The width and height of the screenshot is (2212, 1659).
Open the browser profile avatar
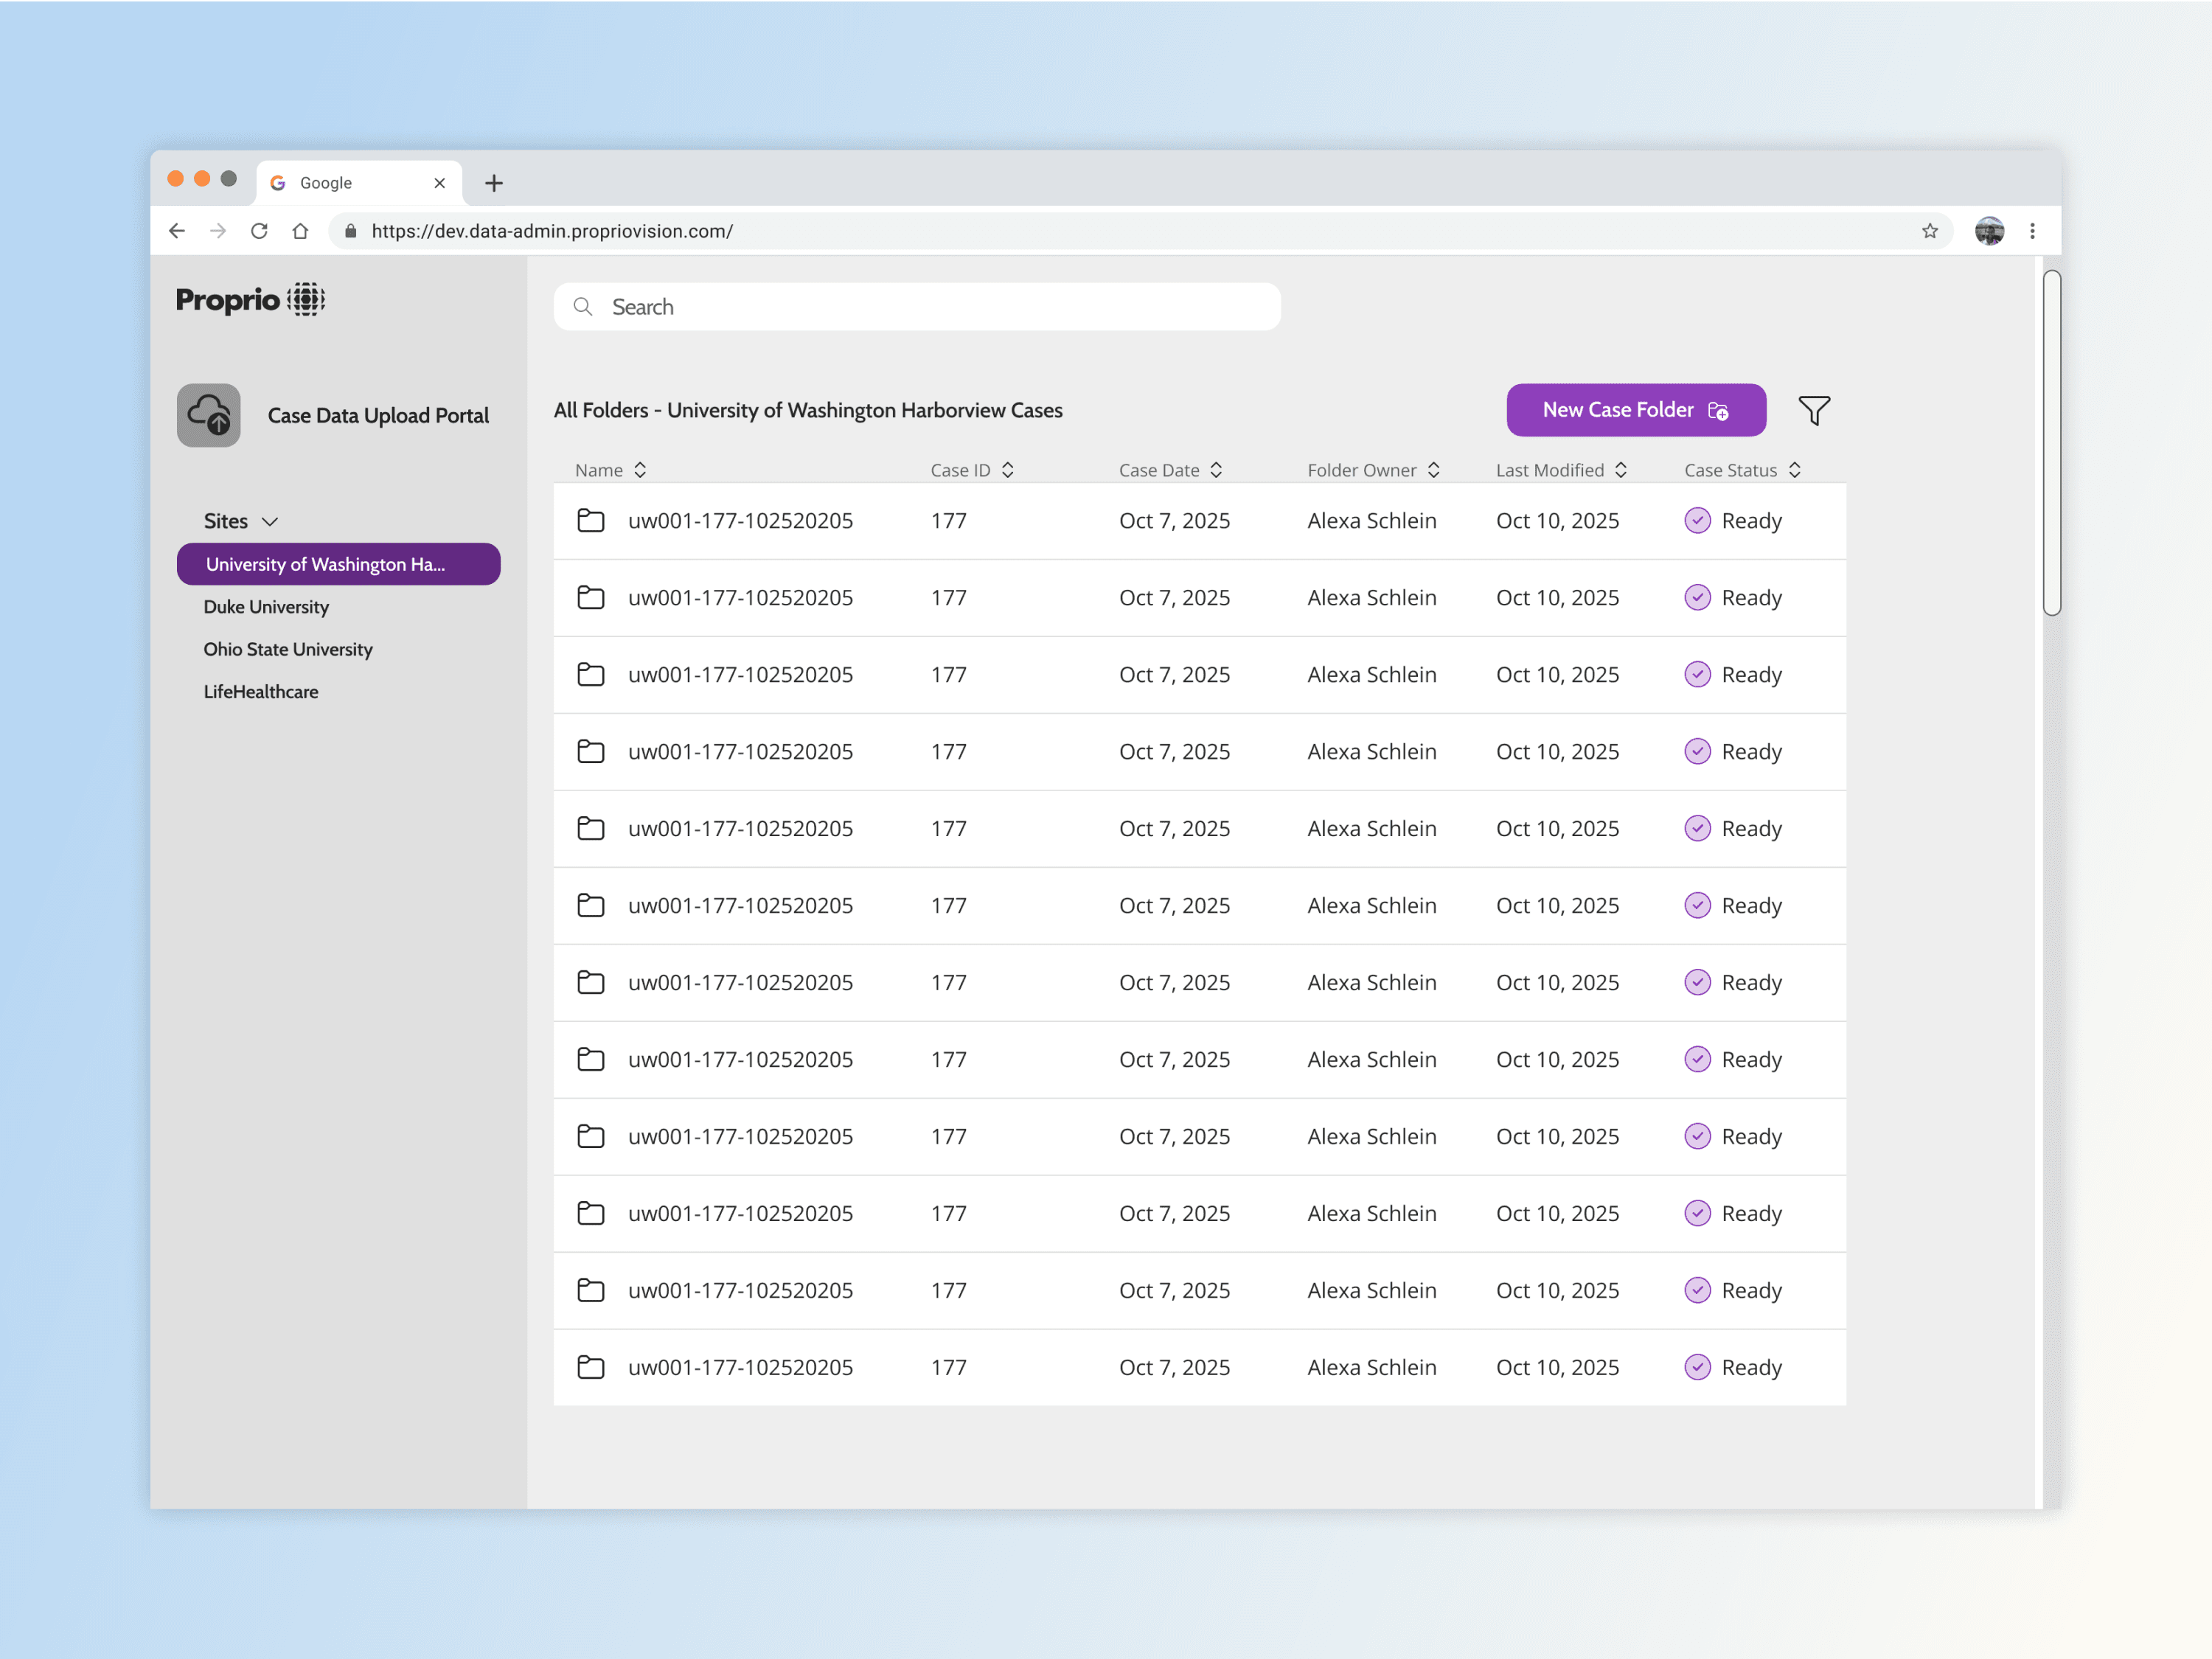click(1988, 231)
